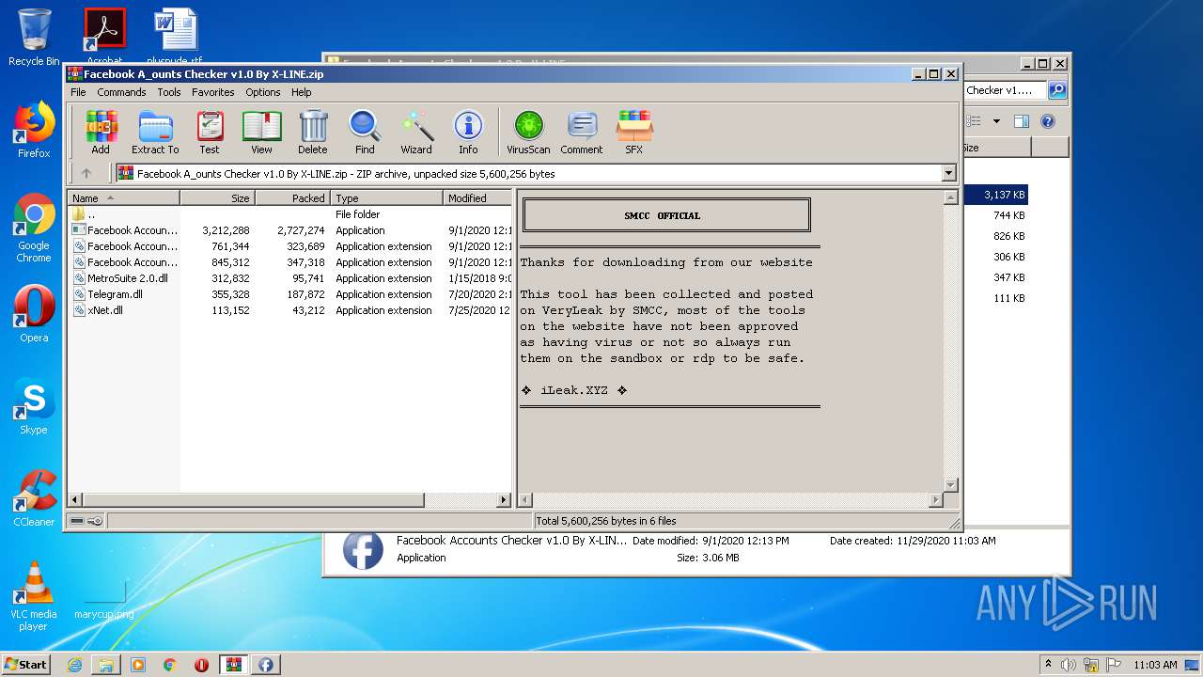Select the parent folder '..' entry
This screenshot has height=677, width=1203.
click(289, 214)
